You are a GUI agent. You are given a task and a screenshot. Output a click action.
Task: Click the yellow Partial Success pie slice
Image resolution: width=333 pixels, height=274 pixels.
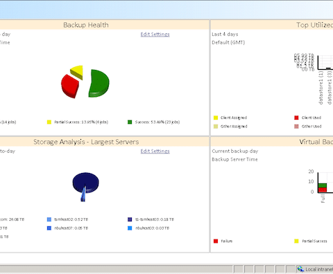(x=77, y=72)
